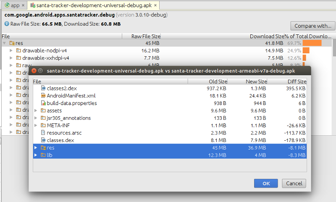Expand jsr305_annotations folder in comparison
Viewport: 336px width, 202px height.
tap(36, 118)
